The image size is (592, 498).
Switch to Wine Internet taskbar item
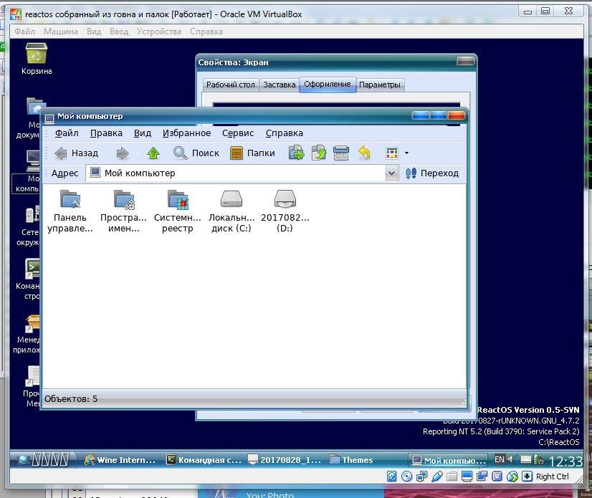coord(120,460)
